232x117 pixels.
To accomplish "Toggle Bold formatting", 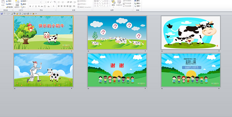I will coord(30,6).
